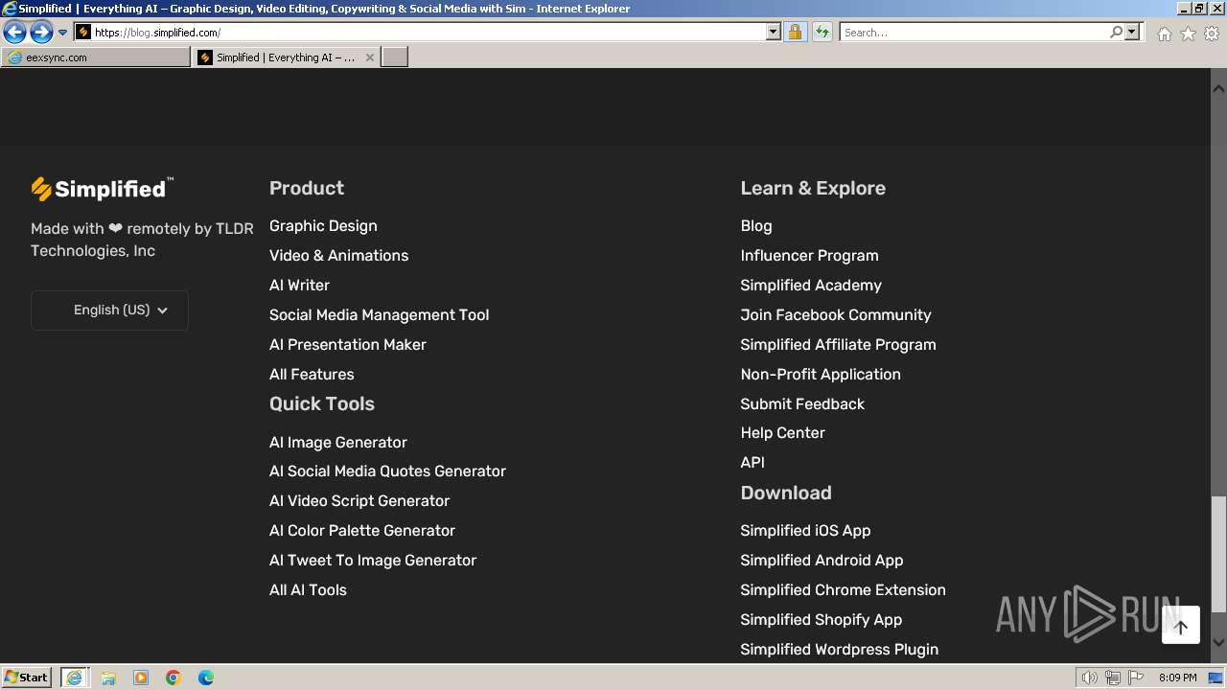Viewport: 1227px width, 690px height.
Task: Open the Simplified Academy link
Action: [811, 286]
